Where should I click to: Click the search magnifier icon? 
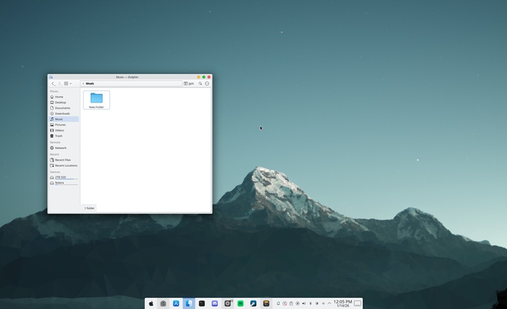point(200,83)
